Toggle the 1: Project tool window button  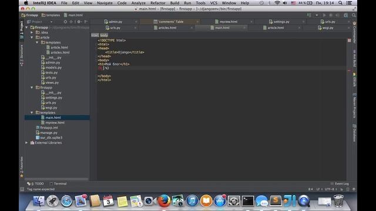coord(22,29)
